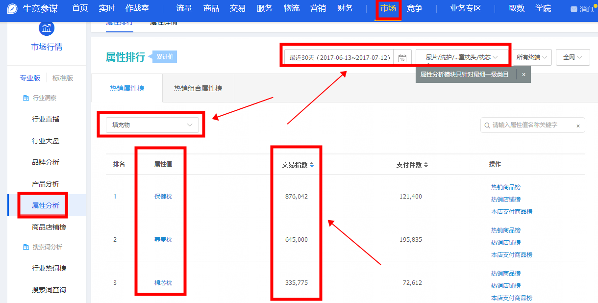598x303 pixels.
Task: Click the magnifier icon in the attribute search box
Action: coord(488,125)
